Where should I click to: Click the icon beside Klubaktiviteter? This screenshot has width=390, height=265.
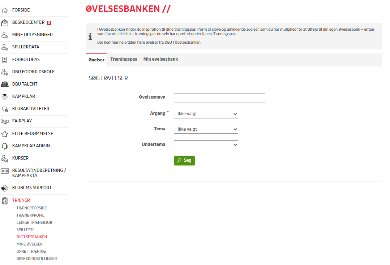click(x=5, y=109)
